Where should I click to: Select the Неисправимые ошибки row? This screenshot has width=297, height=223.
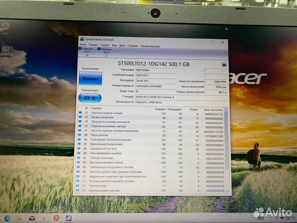[x=151, y=154]
